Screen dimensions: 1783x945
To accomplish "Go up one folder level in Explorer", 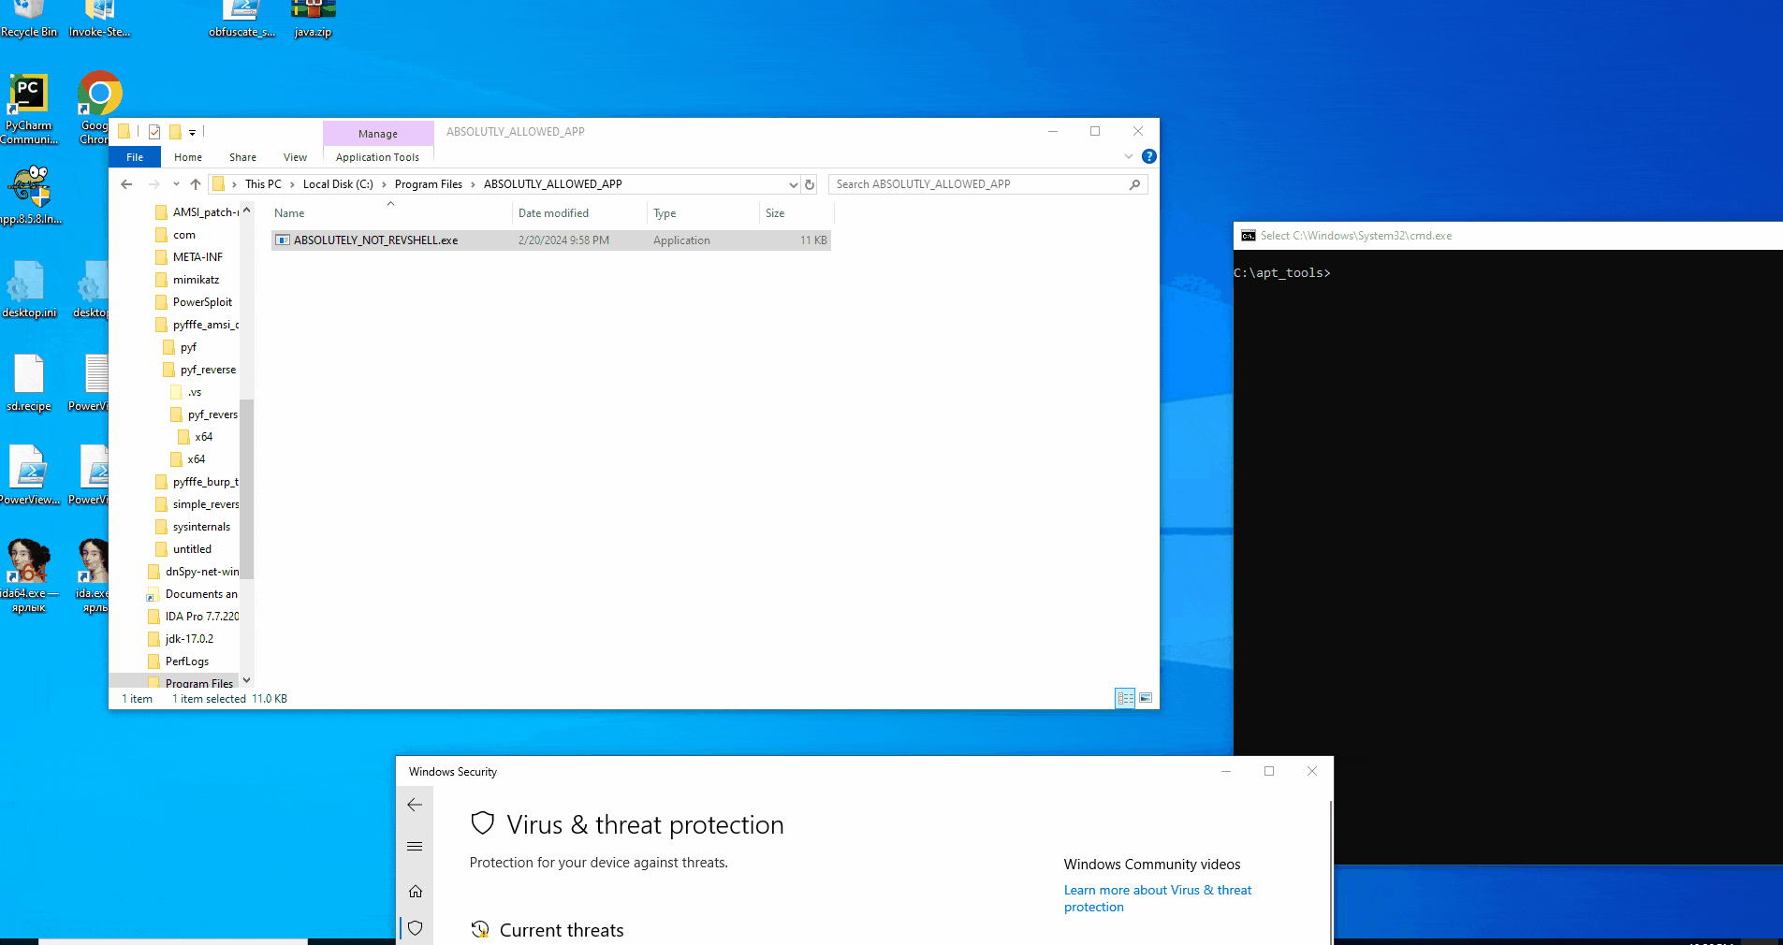I will point(195,184).
